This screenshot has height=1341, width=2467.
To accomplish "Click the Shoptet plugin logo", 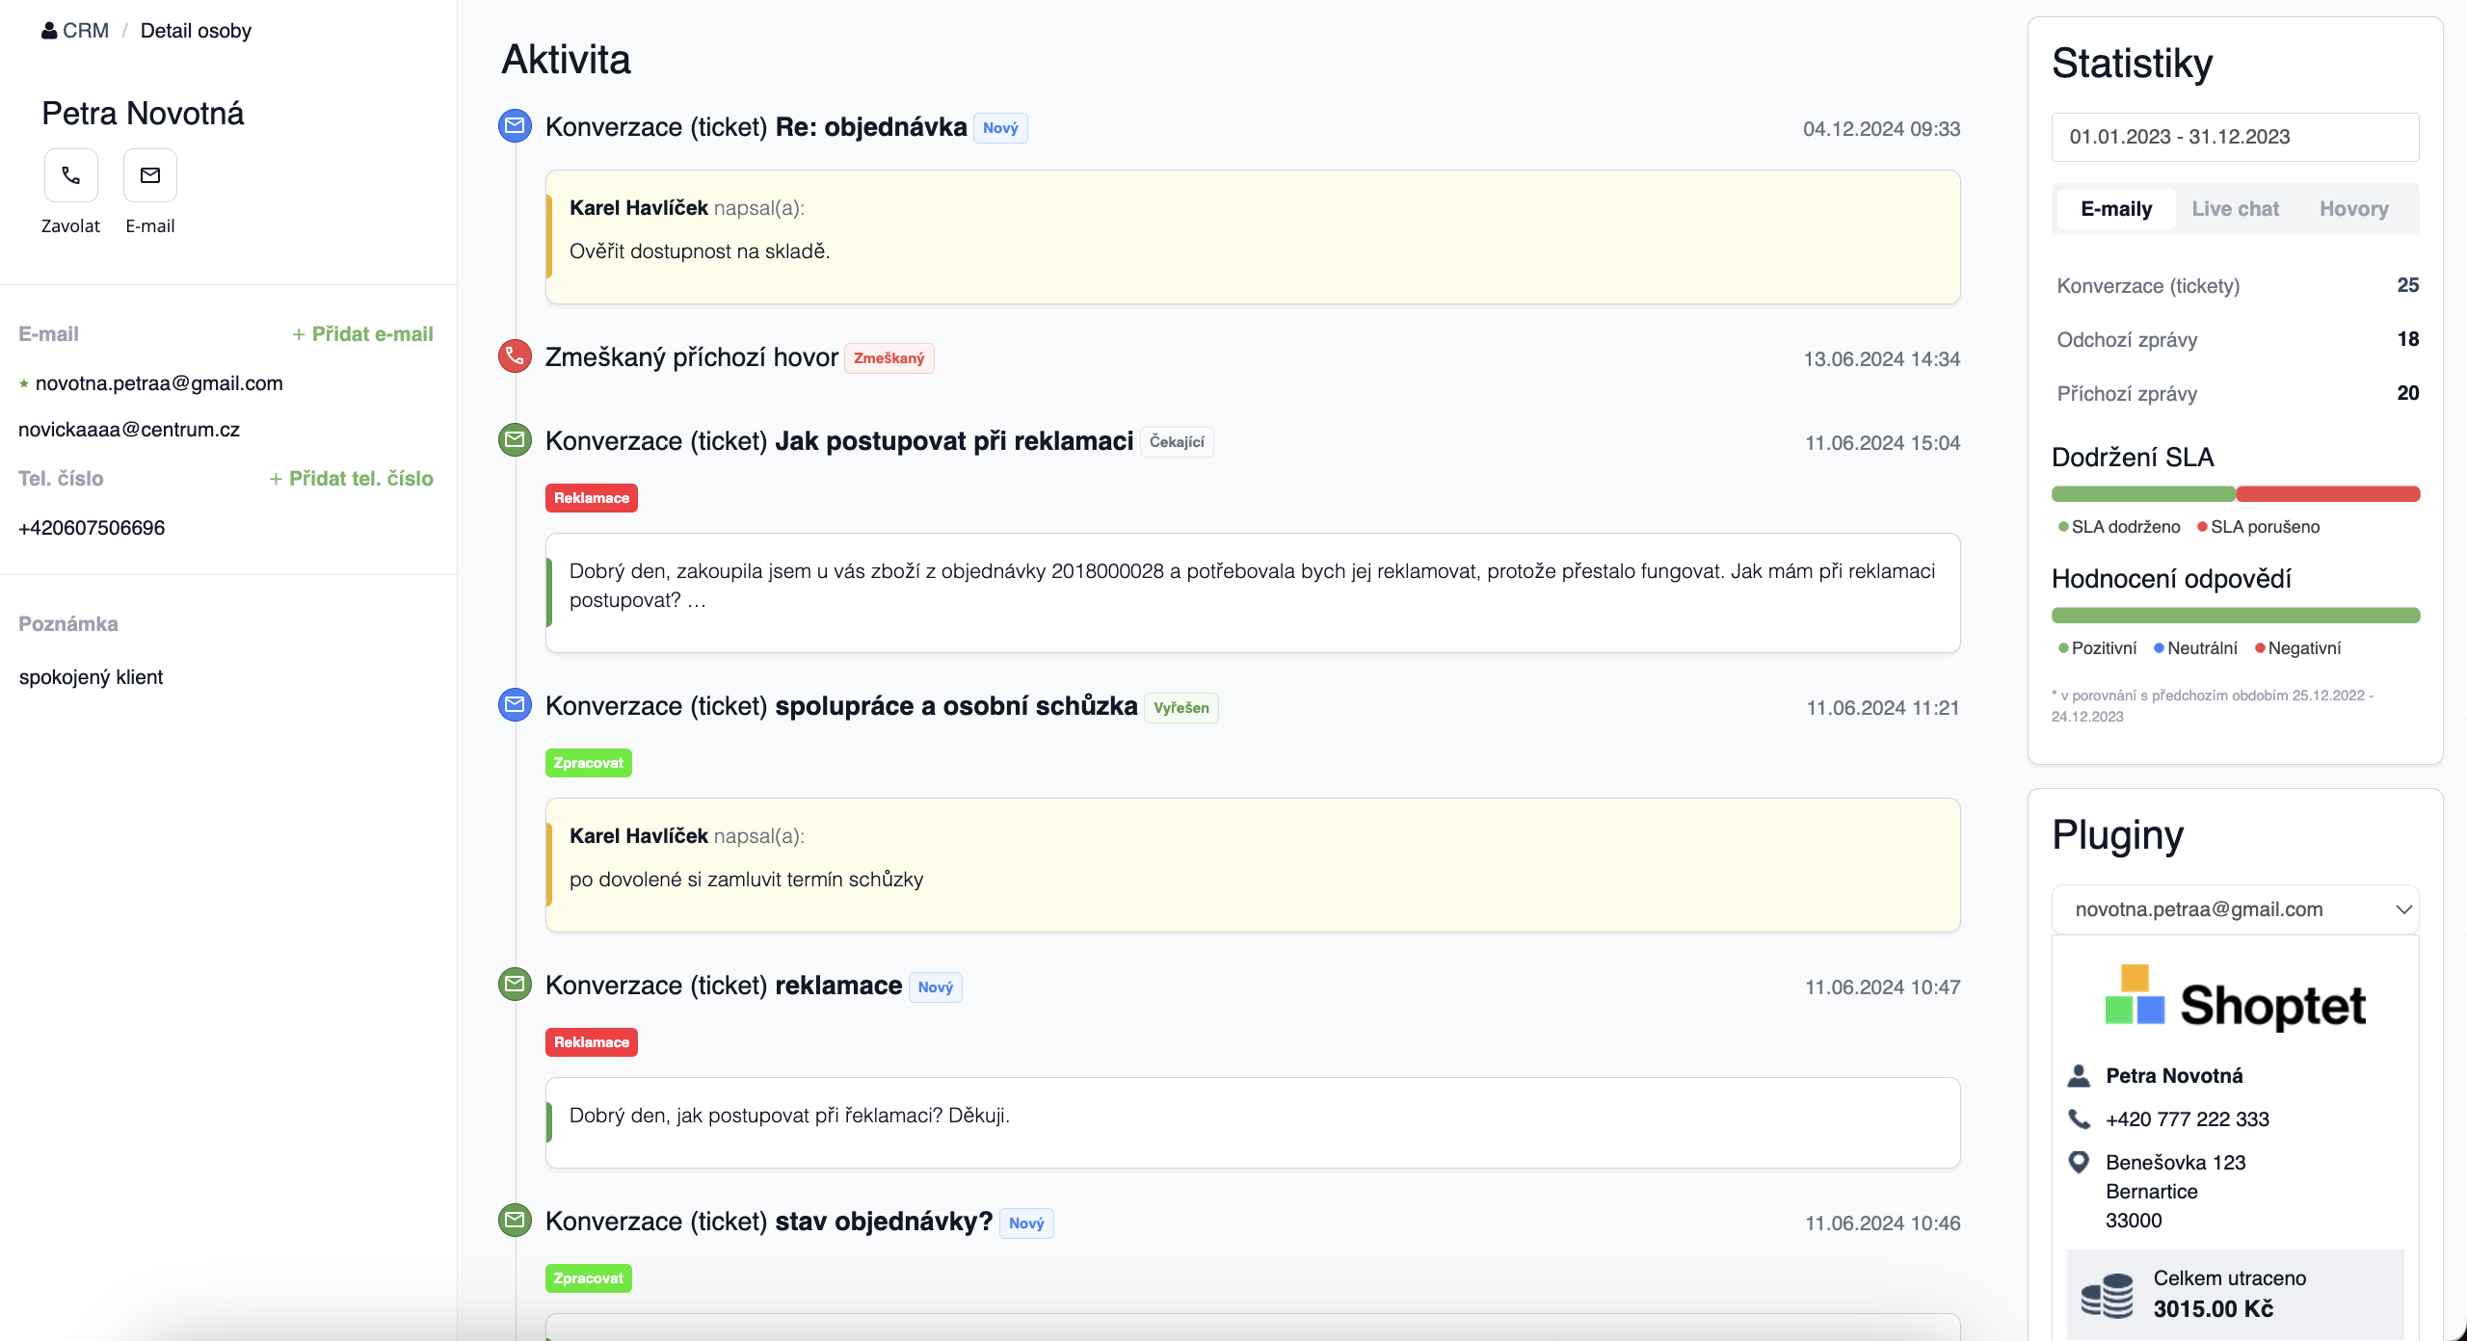I will click(x=2235, y=1000).
